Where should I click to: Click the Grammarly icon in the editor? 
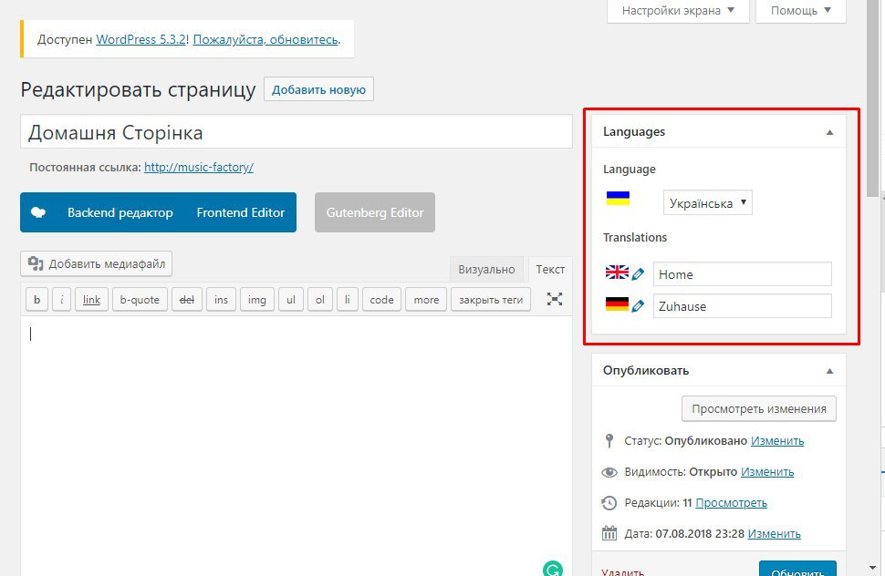(x=553, y=569)
